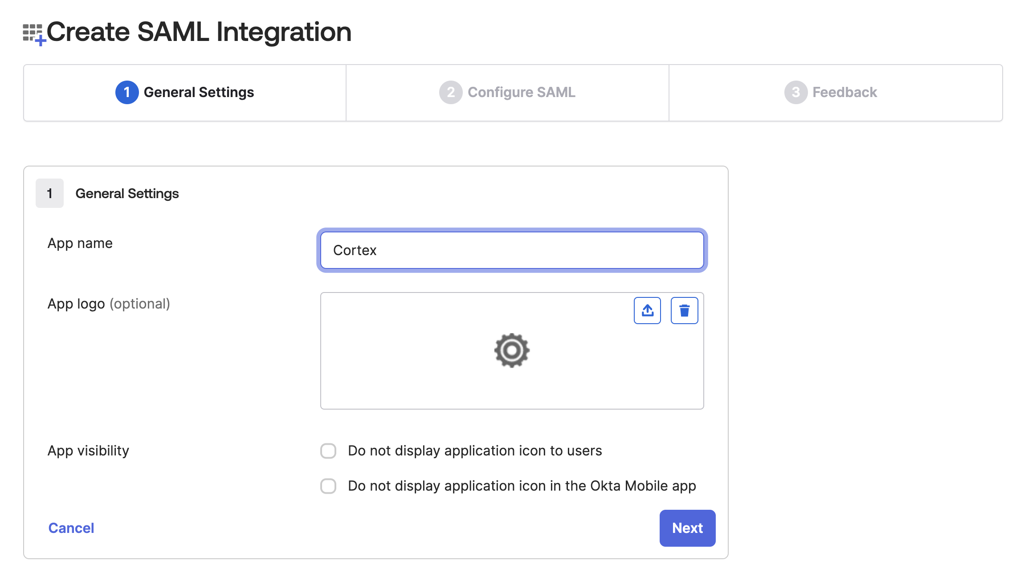1028x585 pixels.
Task: Focus the App name input field
Action: [512, 250]
